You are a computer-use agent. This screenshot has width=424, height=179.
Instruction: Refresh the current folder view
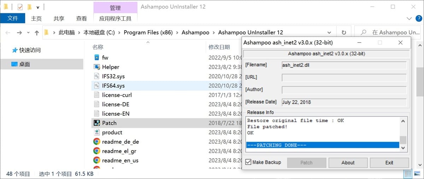343,33
